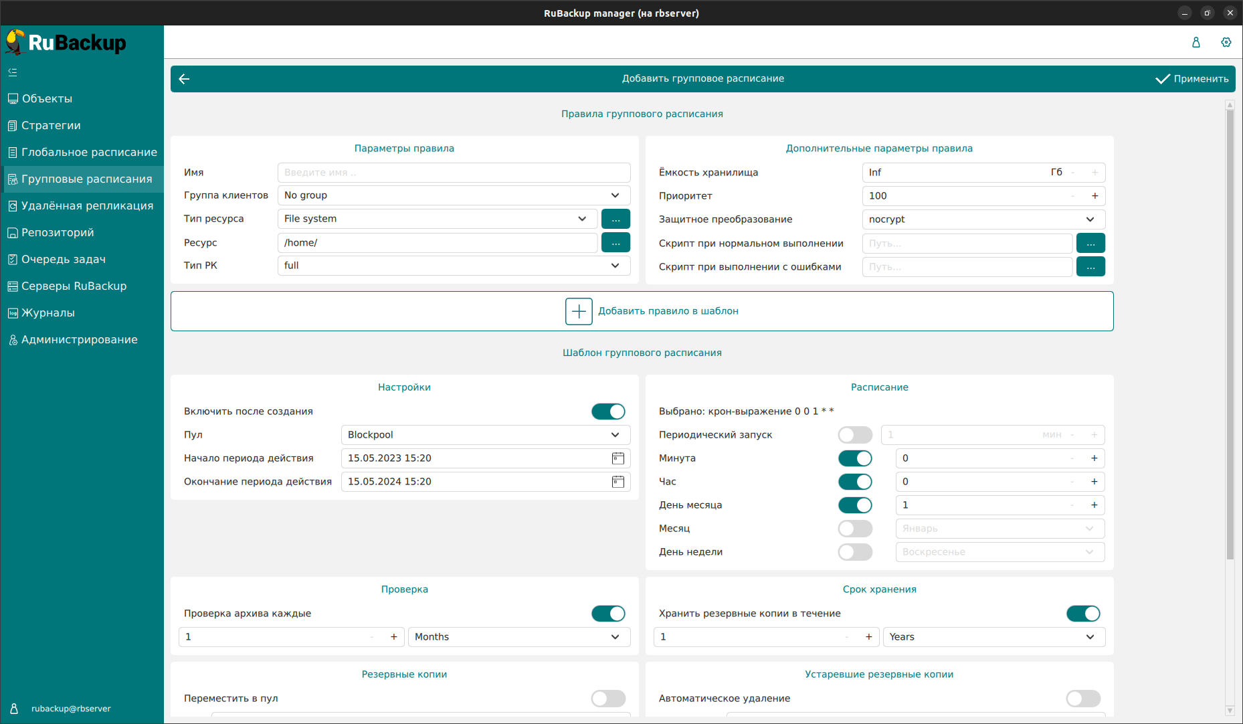Viewport: 1243px width, 724px height.
Task: Open the Защитное преобразование nocrypt dropdown
Action: pyautogui.click(x=983, y=219)
